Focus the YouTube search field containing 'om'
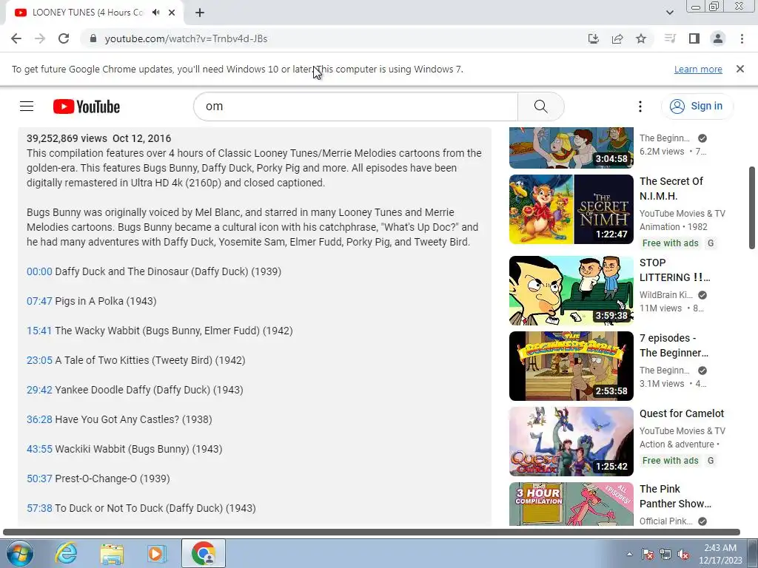 click(356, 106)
